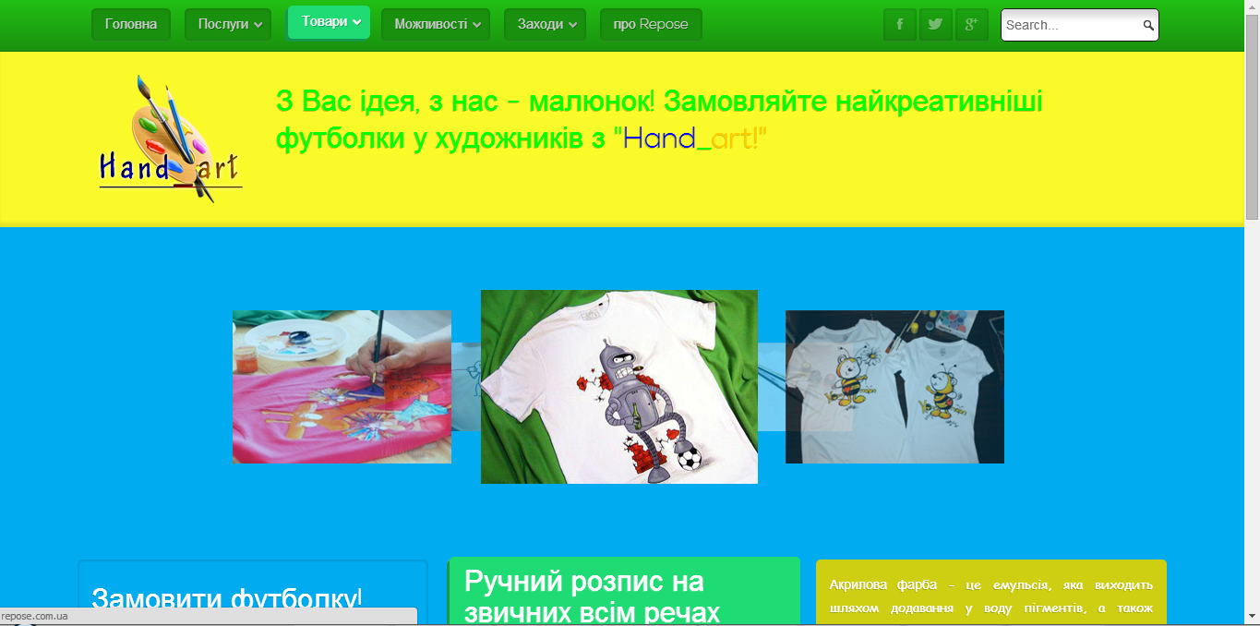Open the Google Plus social icon

point(971,25)
